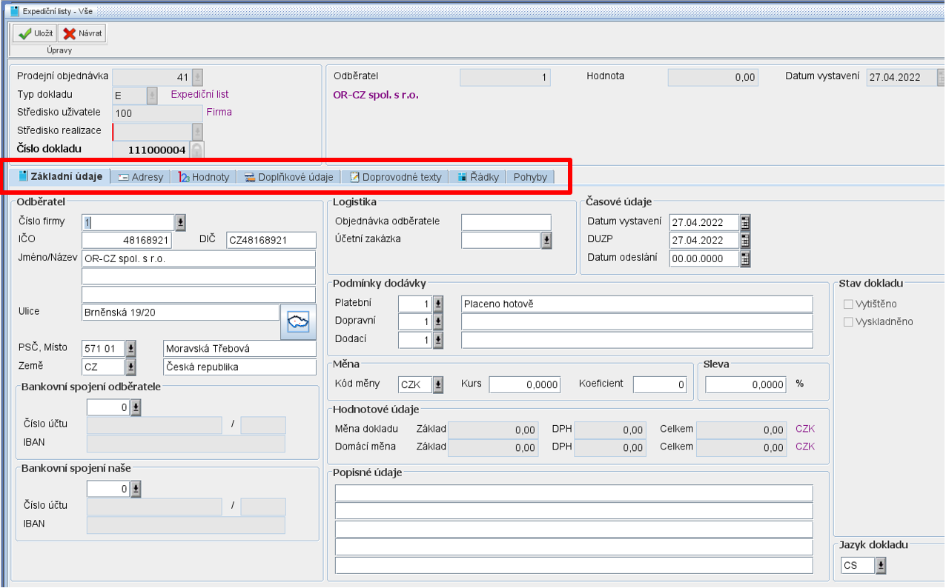Open calendar picker for Datum odeslání
The width and height of the screenshot is (946, 588).
[745, 258]
